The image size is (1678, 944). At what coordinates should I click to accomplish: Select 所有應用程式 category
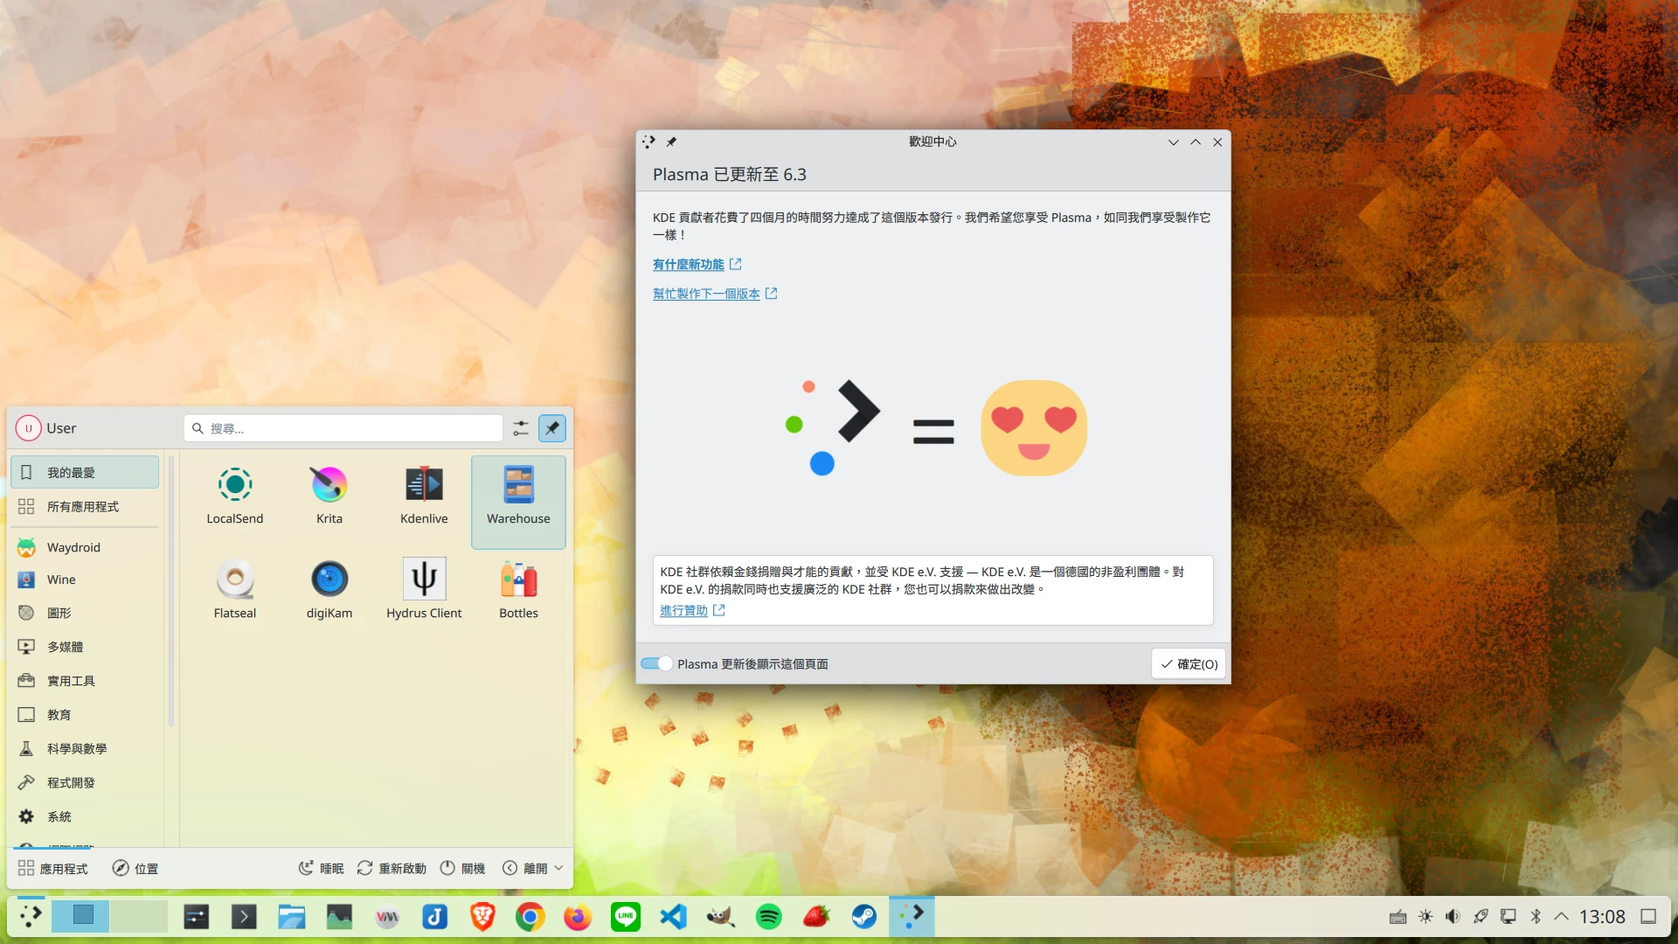point(83,507)
